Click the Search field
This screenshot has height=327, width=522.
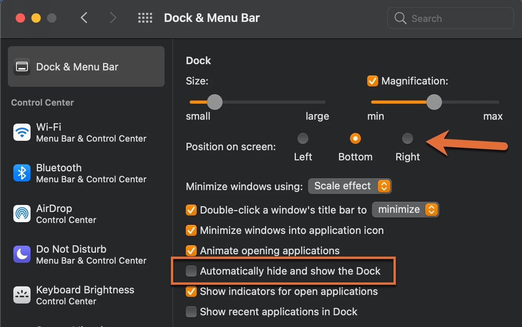pos(451,18)
